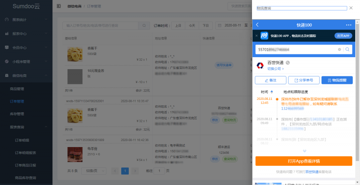Select page 1 in pagination

(125, 171)
